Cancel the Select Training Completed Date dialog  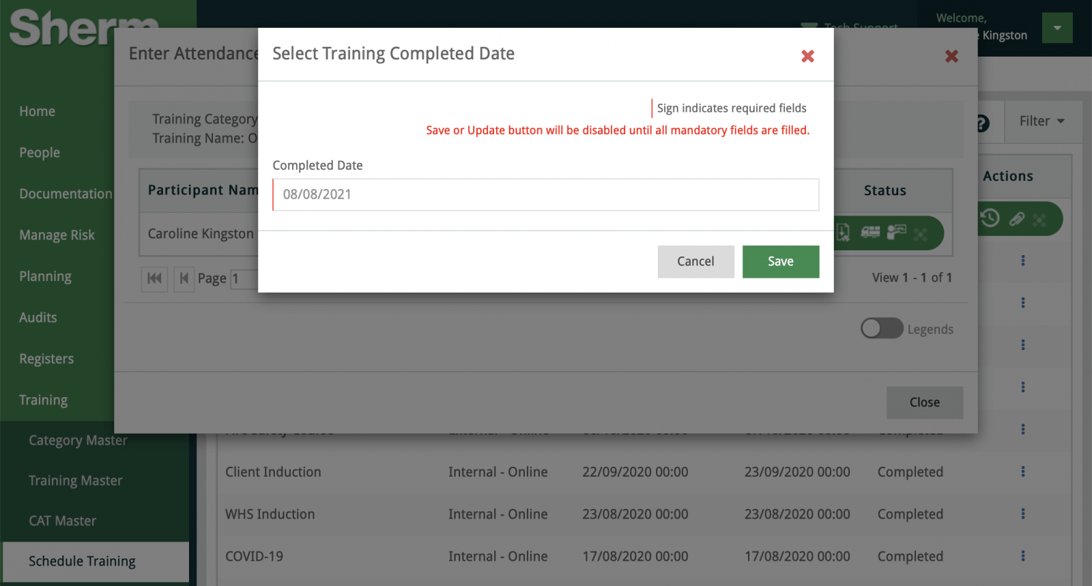pos(695,262)
